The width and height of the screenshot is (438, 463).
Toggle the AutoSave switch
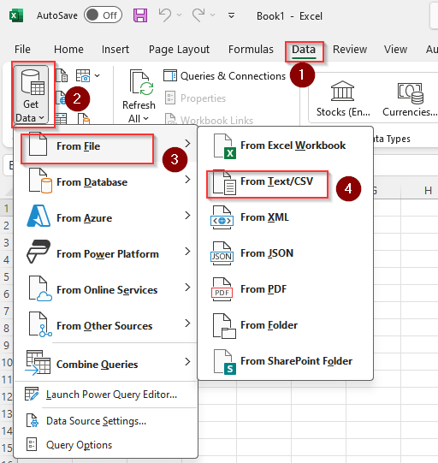click(103, 15)
